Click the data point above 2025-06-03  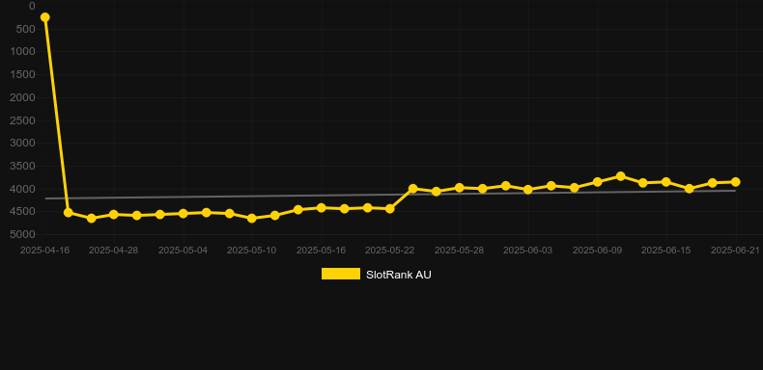tap(528, 190)
